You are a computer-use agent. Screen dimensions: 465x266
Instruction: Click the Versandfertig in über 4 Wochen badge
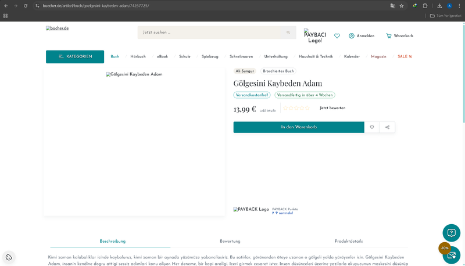point(305,95)
